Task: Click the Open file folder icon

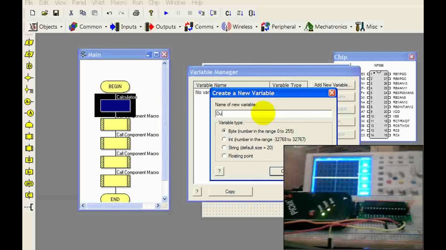Action: (x=45, y=13)
